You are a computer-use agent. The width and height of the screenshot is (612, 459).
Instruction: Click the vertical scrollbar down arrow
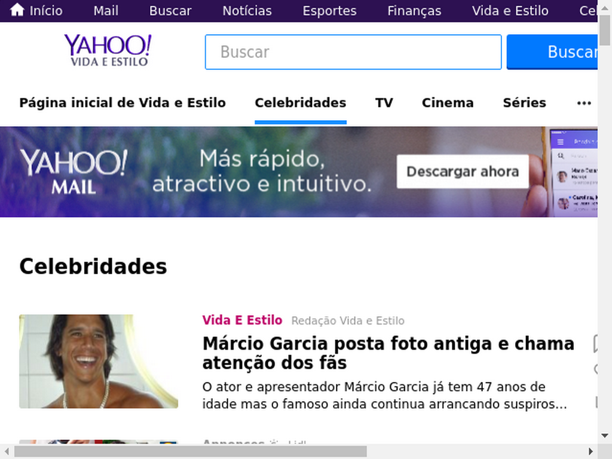coord(605,436)
